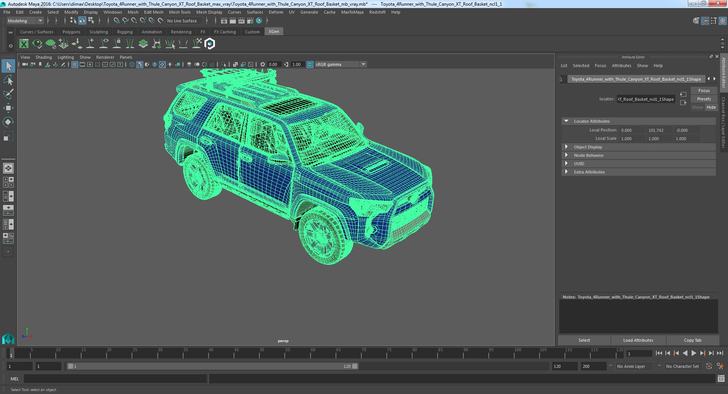Open sRGB gamma view transform dropdown
Viewport: 728px width, 394px height.
(x=340, y=64)
